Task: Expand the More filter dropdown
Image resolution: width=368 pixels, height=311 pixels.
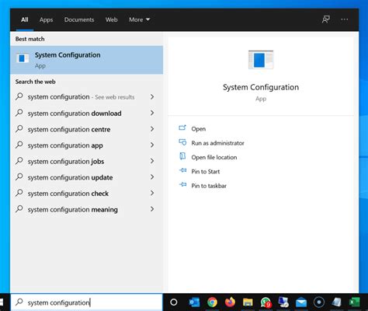Action: (139, 19)
